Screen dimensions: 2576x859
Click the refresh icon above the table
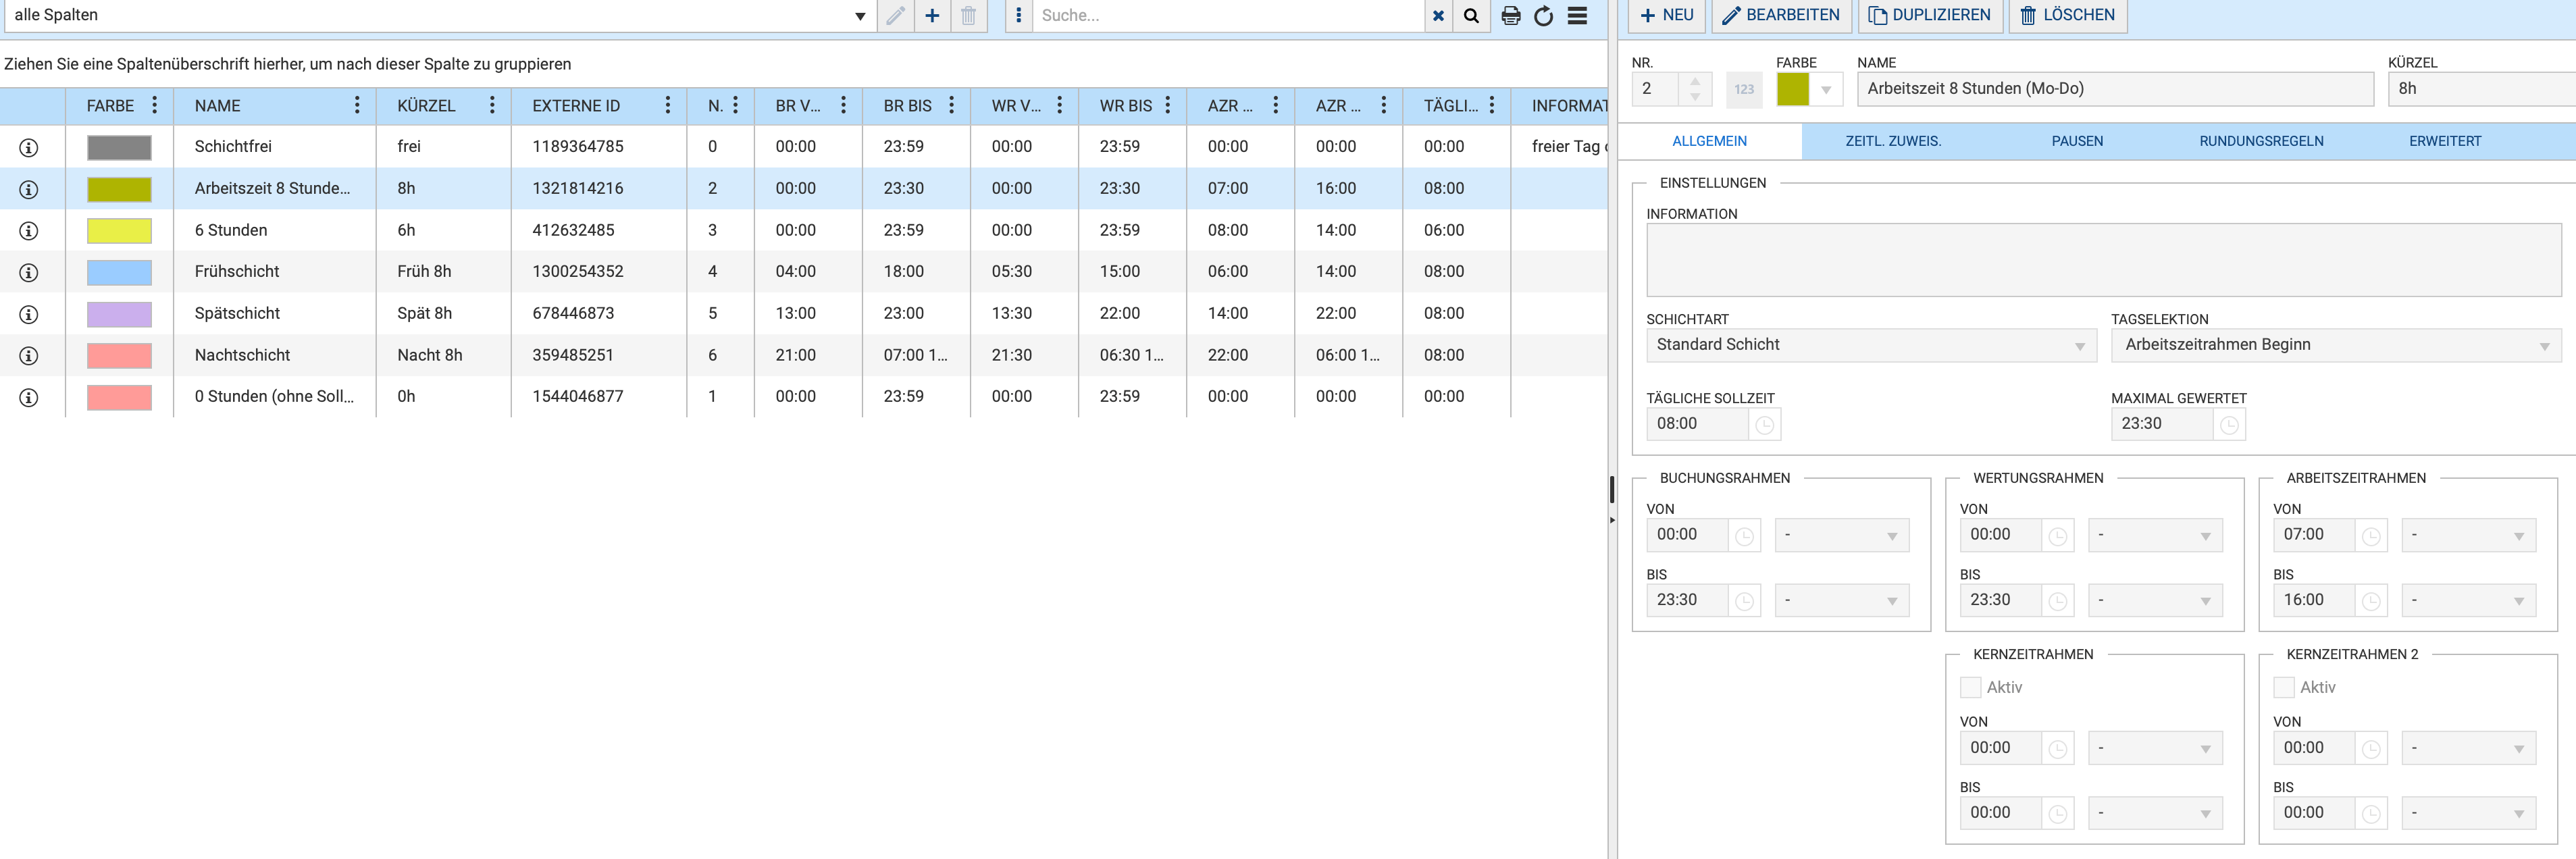(x=1543, y=16)
